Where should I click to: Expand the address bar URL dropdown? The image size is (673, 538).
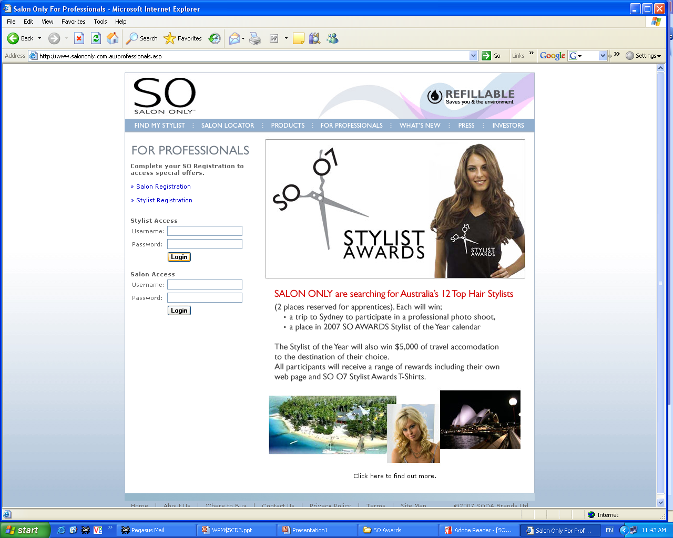(x=473, y=56)
